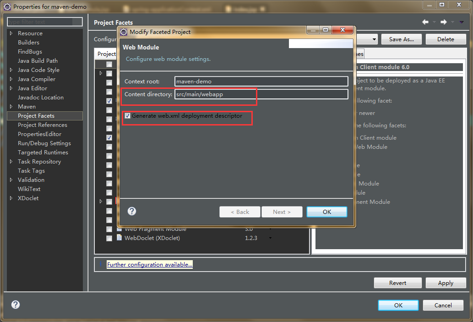Select FindBugs in the properties tree
Image resolution: width=473 pixels, height=322 pixels.
(x=30, y=52)
